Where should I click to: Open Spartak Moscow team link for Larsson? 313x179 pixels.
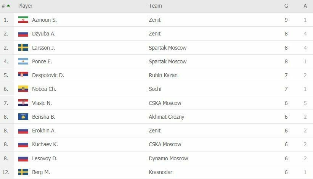click(x=168, y=48)
